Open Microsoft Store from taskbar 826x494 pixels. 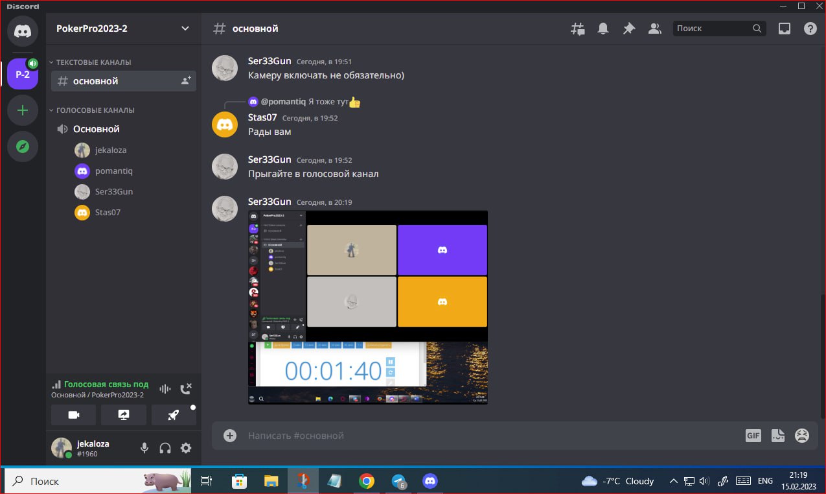[x=239, y=481]
